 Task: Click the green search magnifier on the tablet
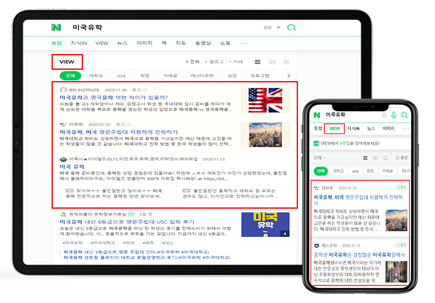point(291,27)
